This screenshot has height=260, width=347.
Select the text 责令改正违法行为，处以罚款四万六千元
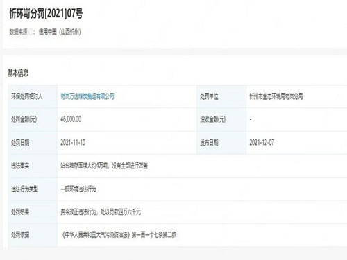tap(101, 212)
